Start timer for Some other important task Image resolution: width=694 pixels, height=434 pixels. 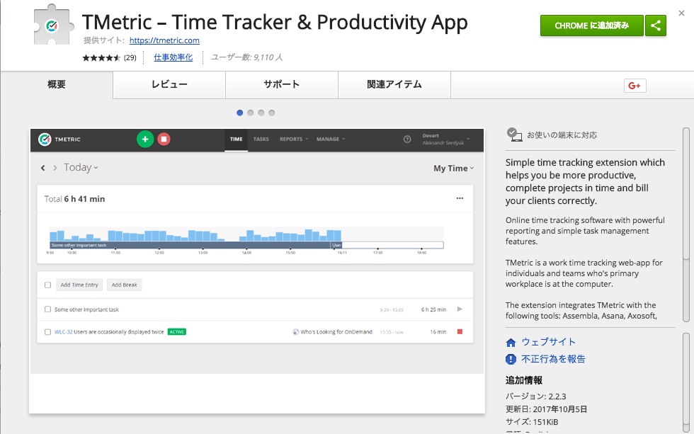[x=460, y=309]
